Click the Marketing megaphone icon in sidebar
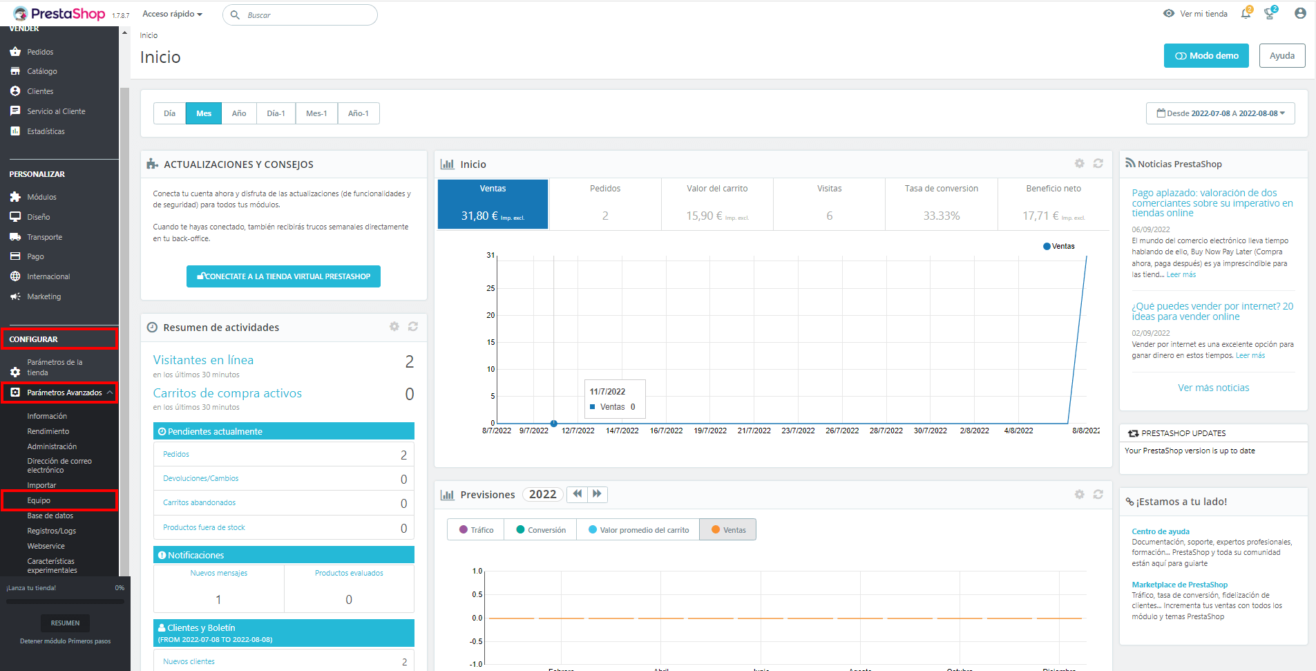 click(15, 296)
